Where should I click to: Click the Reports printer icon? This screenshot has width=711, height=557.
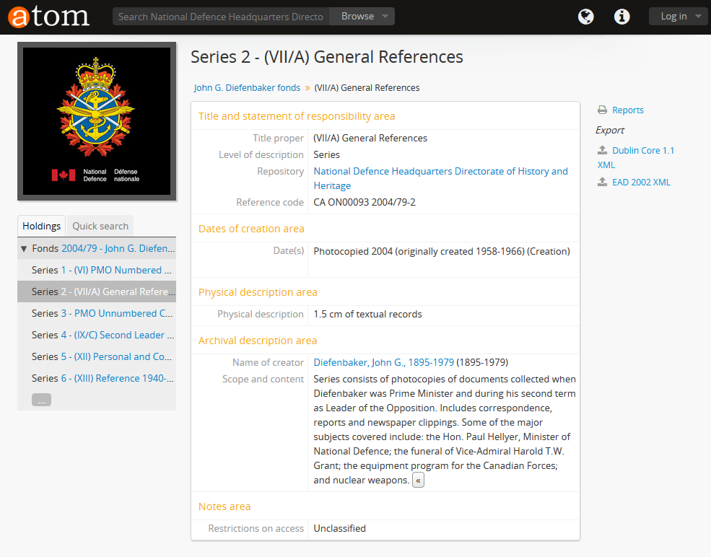point(602,110)
